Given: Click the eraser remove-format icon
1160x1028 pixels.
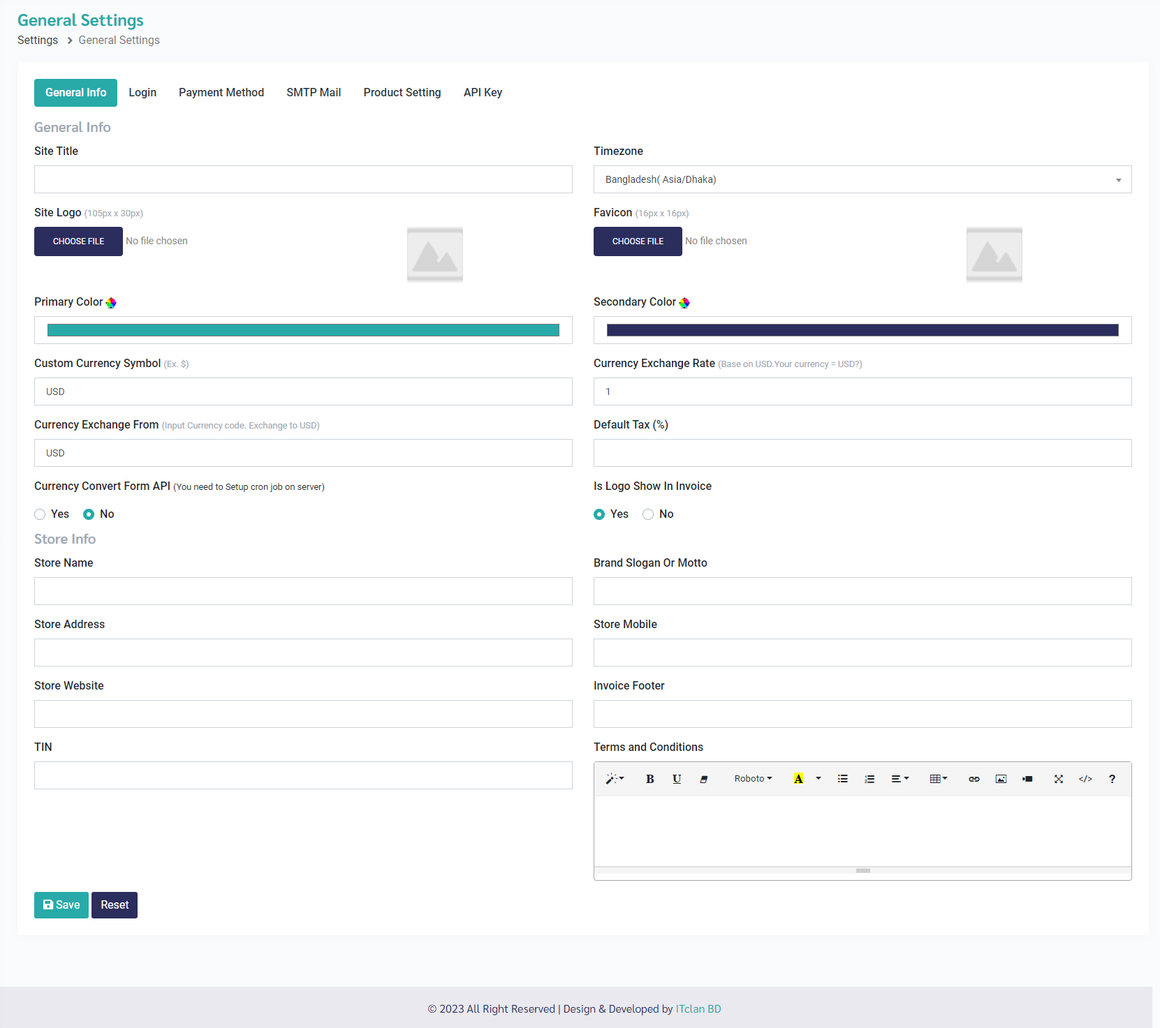Looking at the screenshot, I should coord(703,779).
